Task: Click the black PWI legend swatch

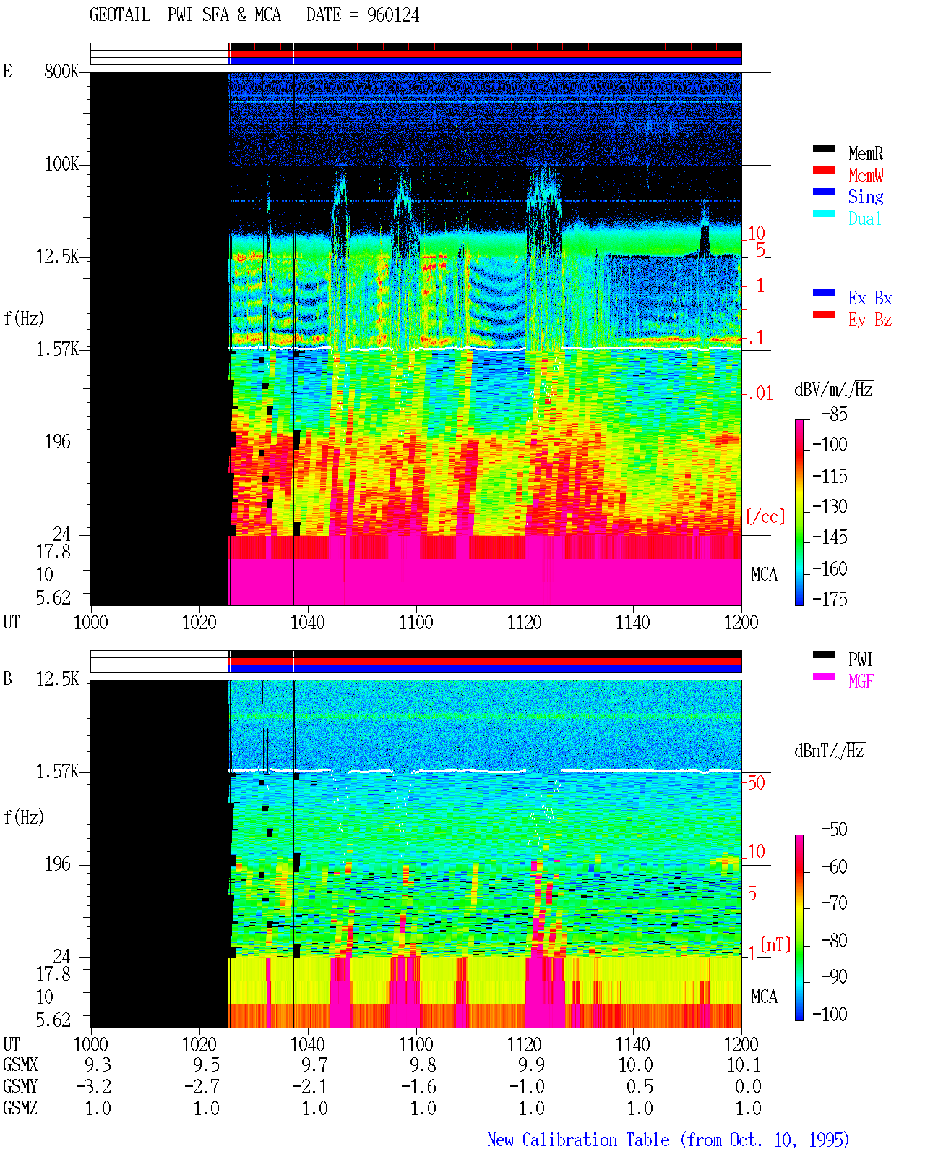Action: 824,654
